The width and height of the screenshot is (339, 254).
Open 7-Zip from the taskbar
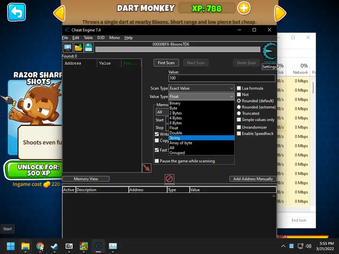coord(69,246)
